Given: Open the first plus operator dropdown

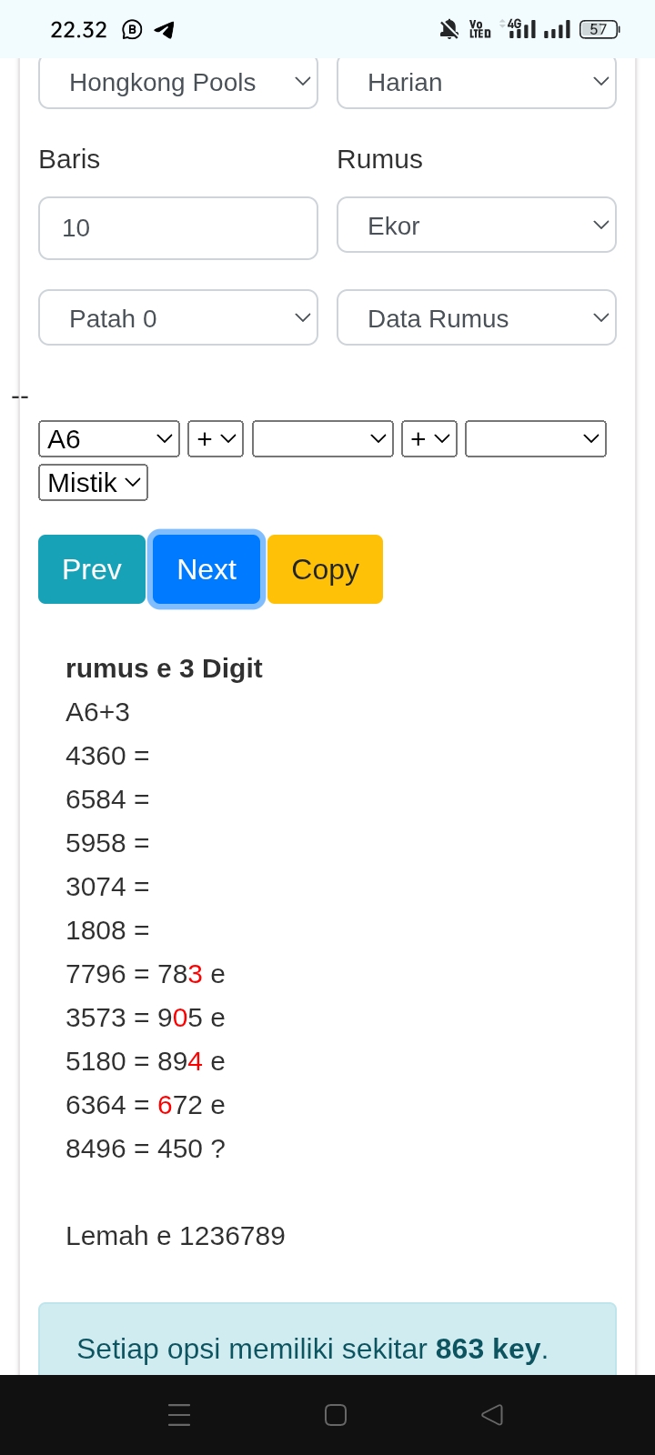Looking at the screenshot, I should point(216,438).
